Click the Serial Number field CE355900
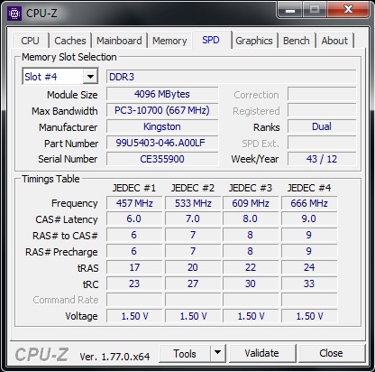This screenshot has width=375, height=372. [x=162, y=159]
